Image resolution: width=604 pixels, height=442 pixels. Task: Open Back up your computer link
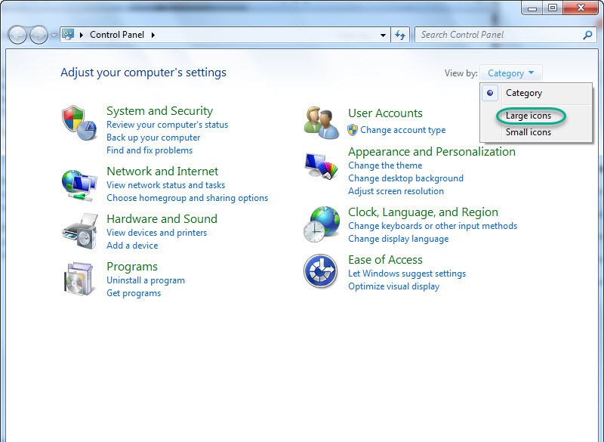(153, 138)
